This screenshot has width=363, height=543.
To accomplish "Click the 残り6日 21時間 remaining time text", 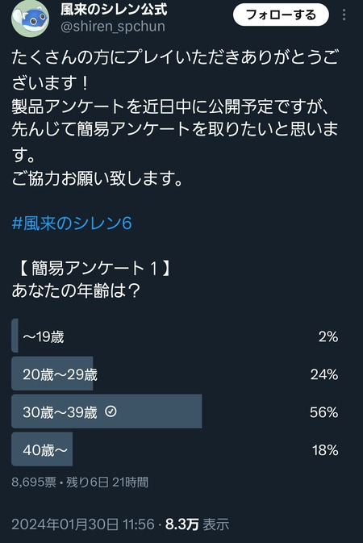I will coord(107,482).
